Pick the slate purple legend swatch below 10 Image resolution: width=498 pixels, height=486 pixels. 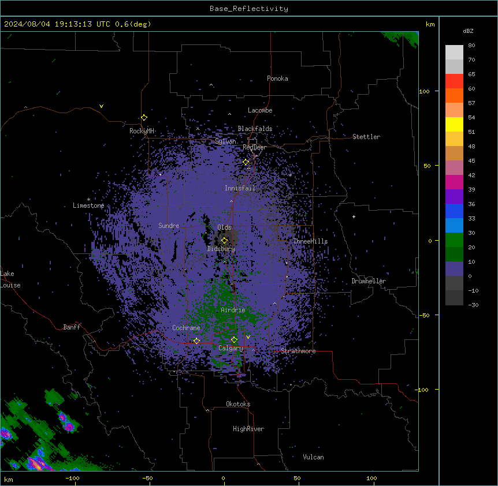pyautogui.click(x=454, y=269)
